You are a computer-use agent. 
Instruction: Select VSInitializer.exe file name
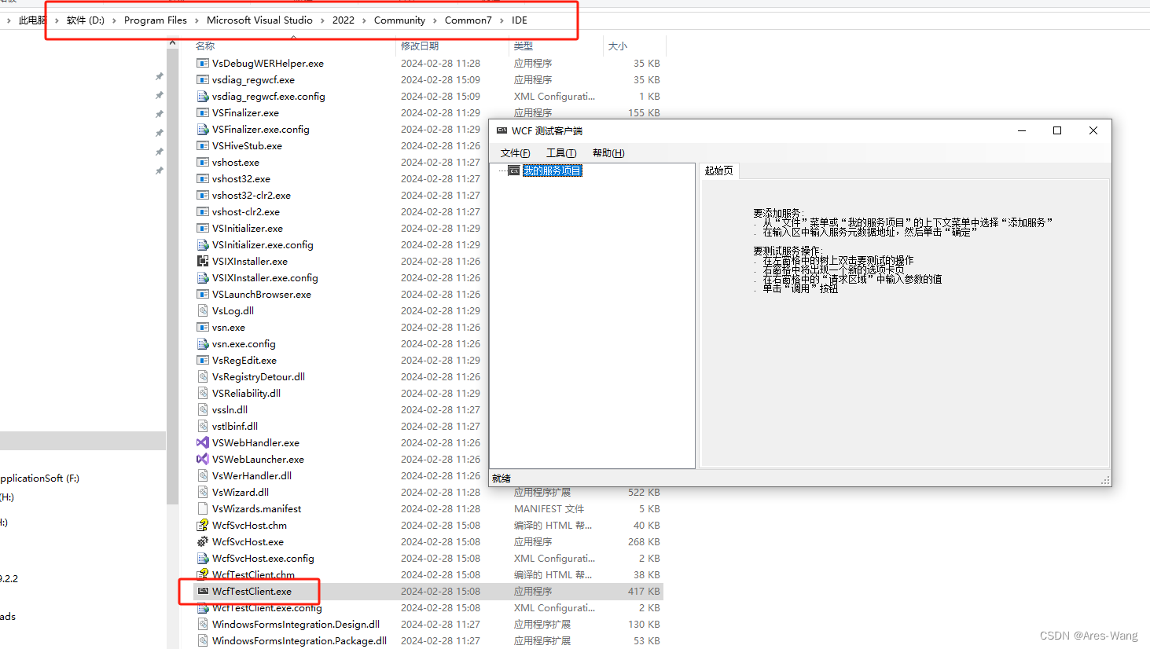coord(247,228)
